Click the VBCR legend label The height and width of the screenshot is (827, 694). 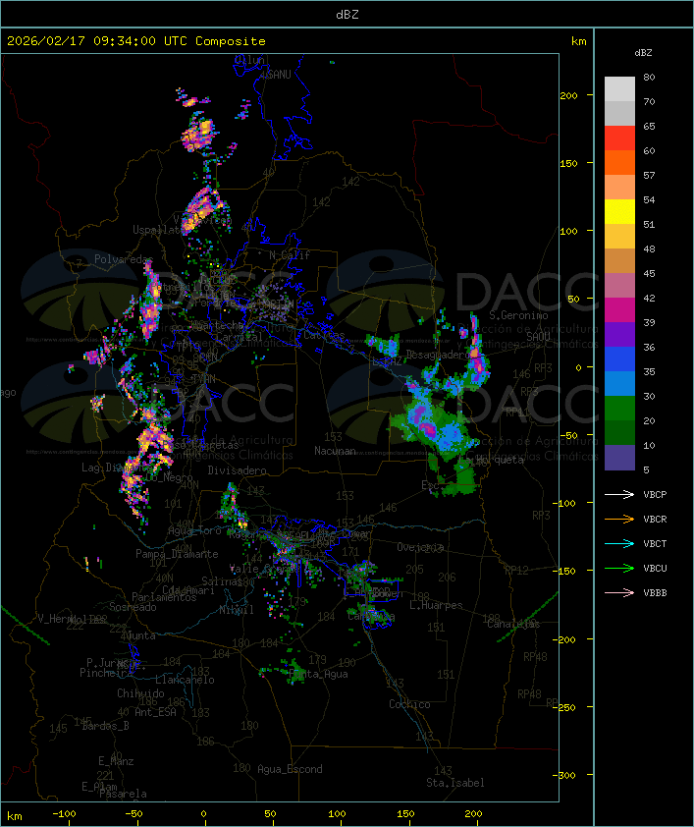pyautogui.click(x=655, y=519)
